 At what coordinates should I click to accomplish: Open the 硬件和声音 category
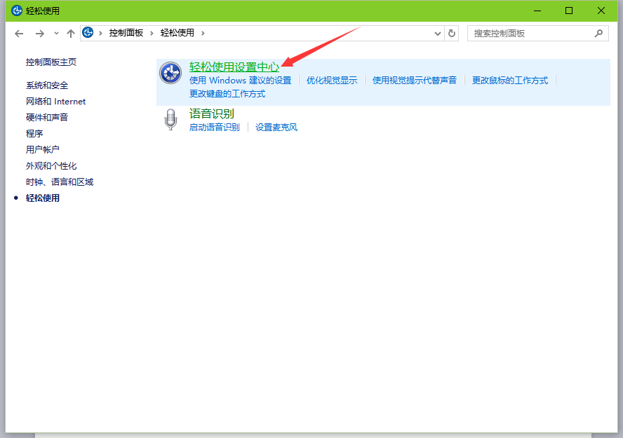[x=47, y=118]
